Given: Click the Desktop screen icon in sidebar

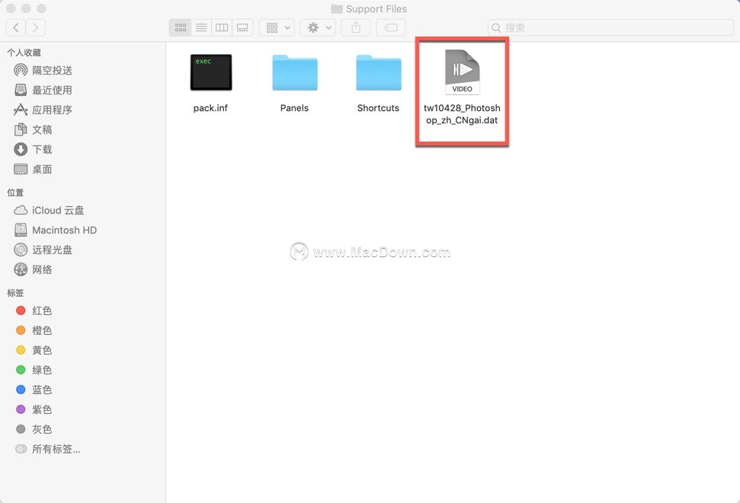Looking at the screenshot, I should (x=21, y=169).
